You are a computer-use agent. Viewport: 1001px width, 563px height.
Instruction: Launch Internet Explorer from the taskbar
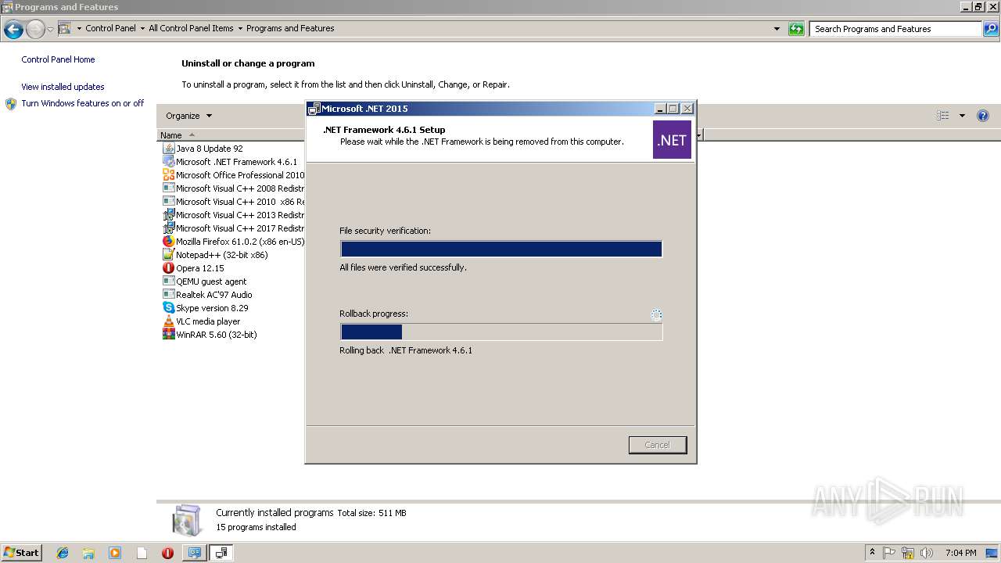pos(63,553)
